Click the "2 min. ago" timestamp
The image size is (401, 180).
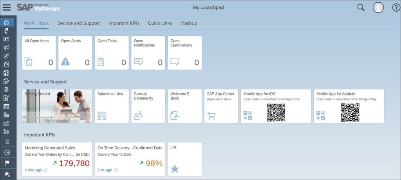point(33,170)
